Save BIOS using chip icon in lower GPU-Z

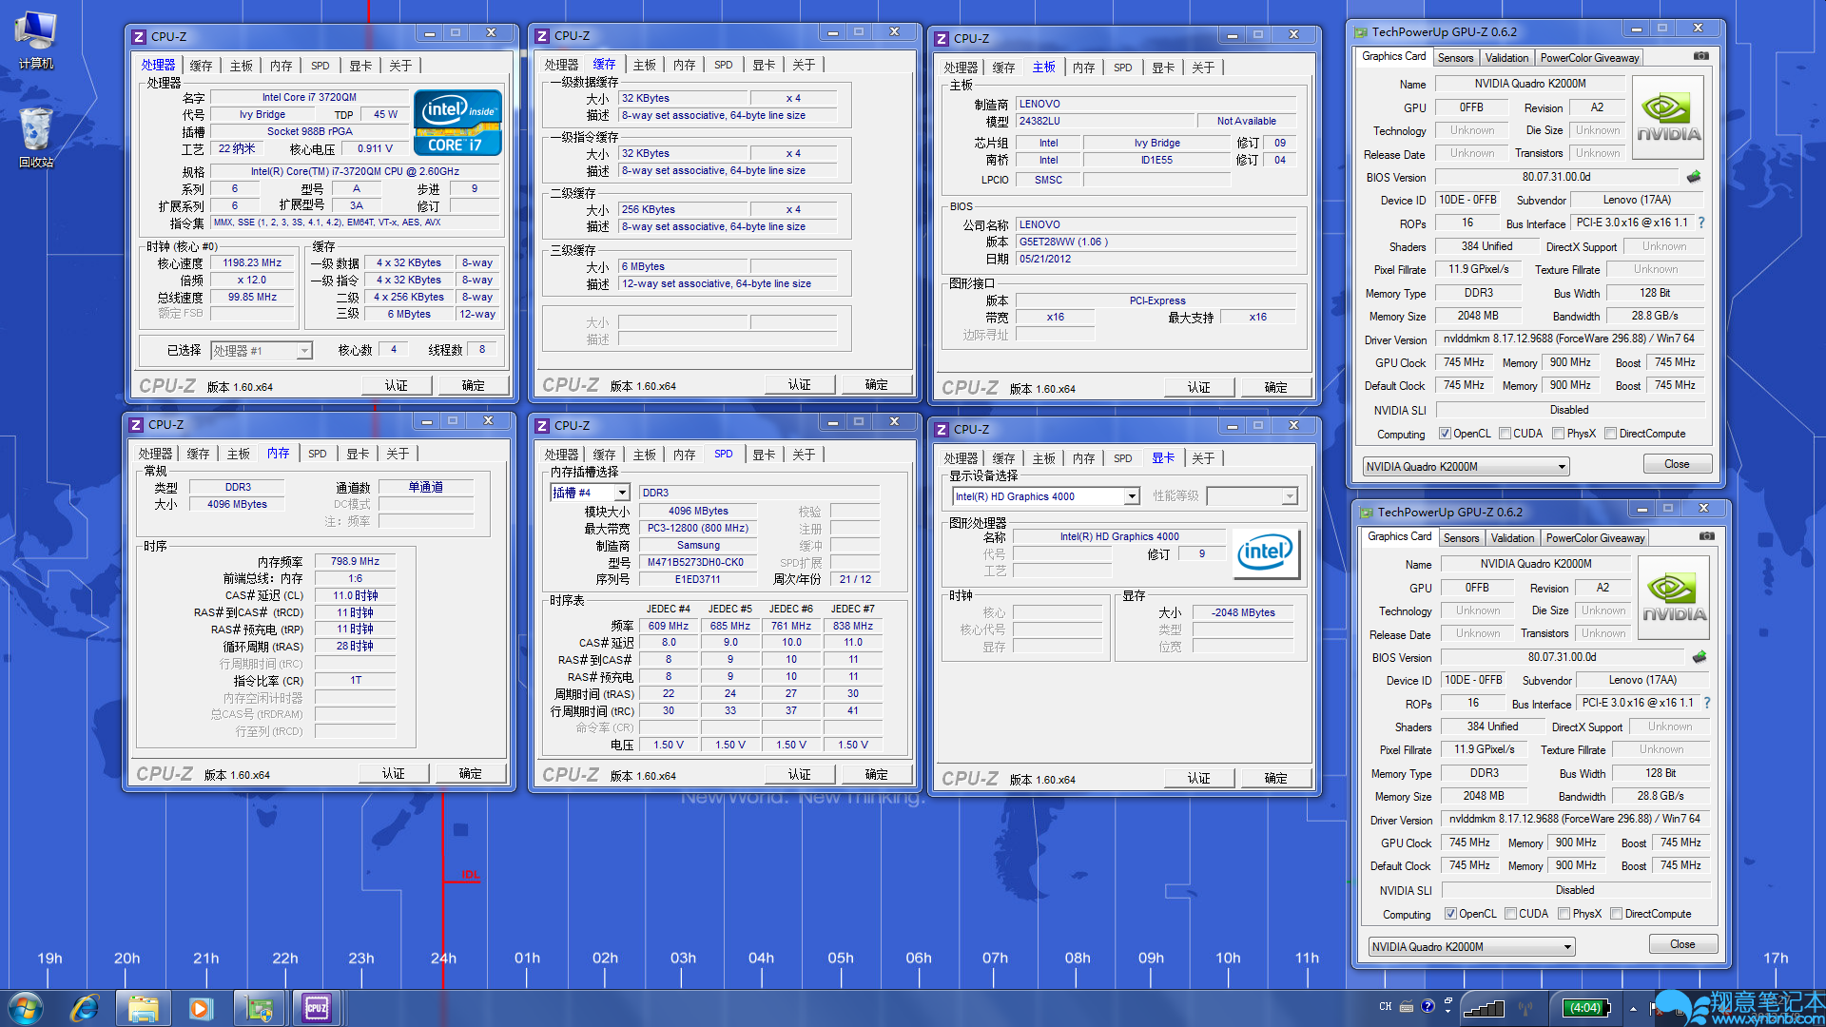coord(1700,657)
